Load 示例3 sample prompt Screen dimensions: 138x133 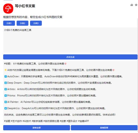[36, 23]
